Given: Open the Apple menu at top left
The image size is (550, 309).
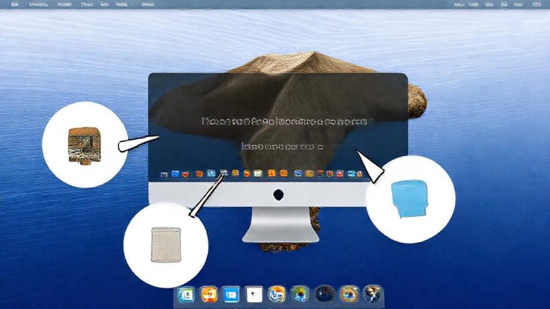Looking at the screenshot, I should pos(15,5).
